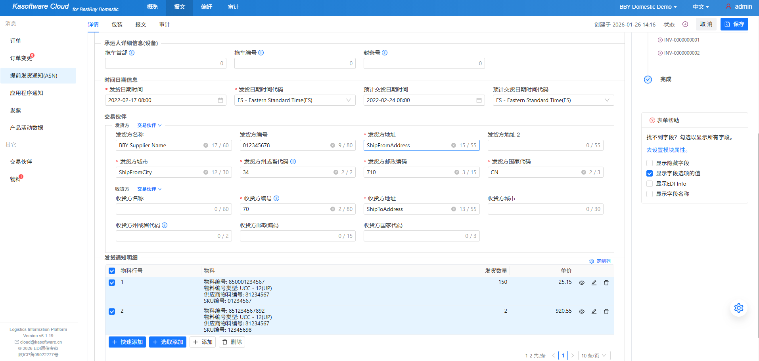Click the 保存 save button

pos(734,24)
